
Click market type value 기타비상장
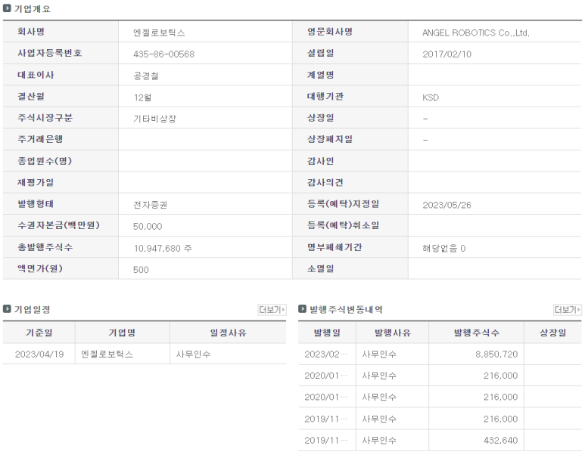154,119
